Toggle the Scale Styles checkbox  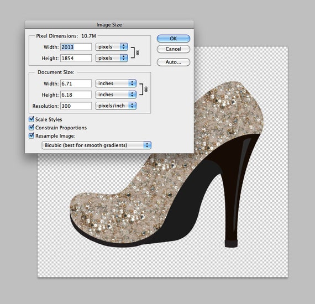click(x=32, y=119)
